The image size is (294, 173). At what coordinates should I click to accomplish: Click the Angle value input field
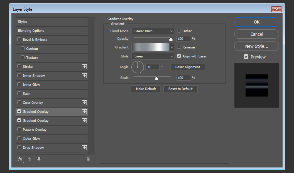click(x=153, y=67)
